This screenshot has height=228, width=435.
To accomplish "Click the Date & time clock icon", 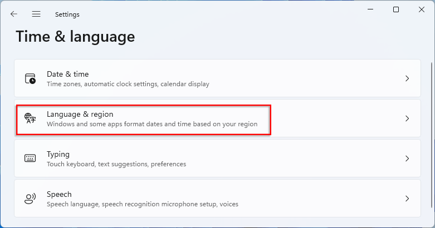I will pos(30,78).
